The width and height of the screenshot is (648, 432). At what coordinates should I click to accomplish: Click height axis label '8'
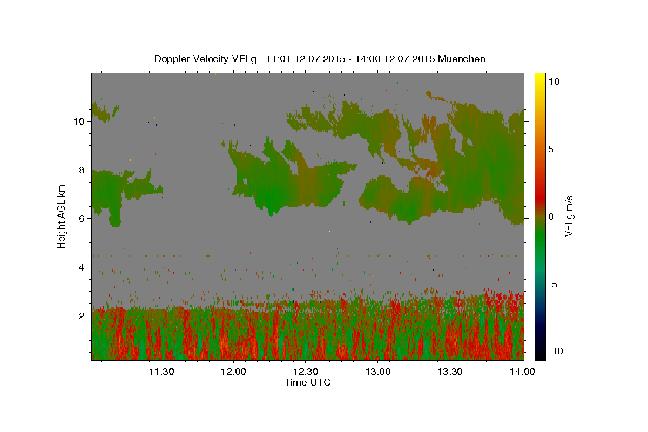(82, 170)
